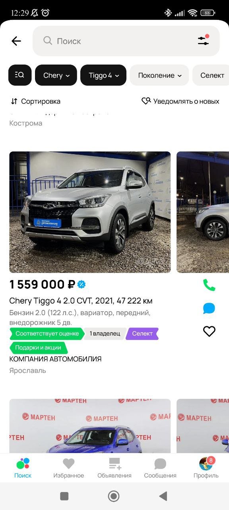Call the seller with the green phone icon

click(x=209, y=285)
